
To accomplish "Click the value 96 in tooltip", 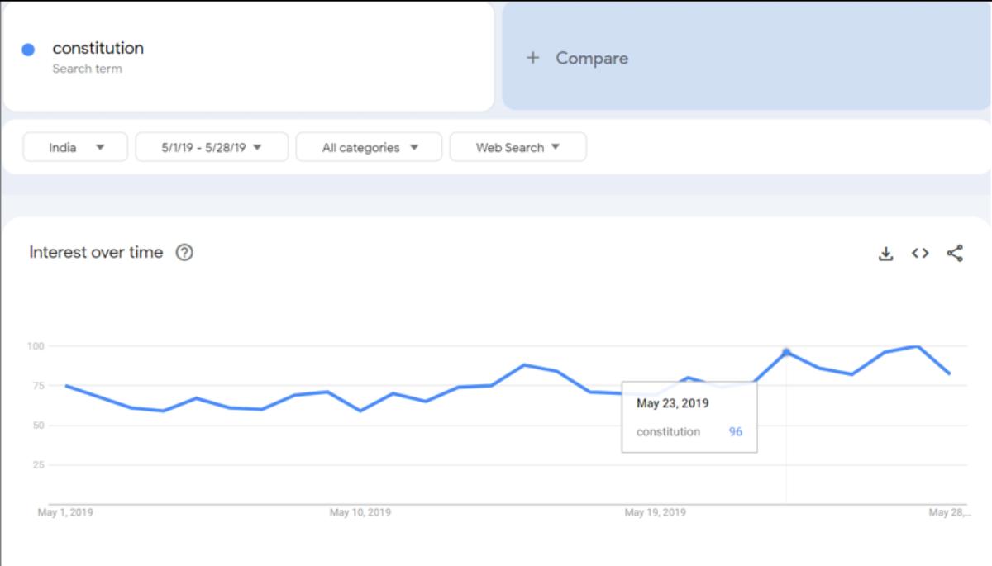I will click(x=736, y=431).
